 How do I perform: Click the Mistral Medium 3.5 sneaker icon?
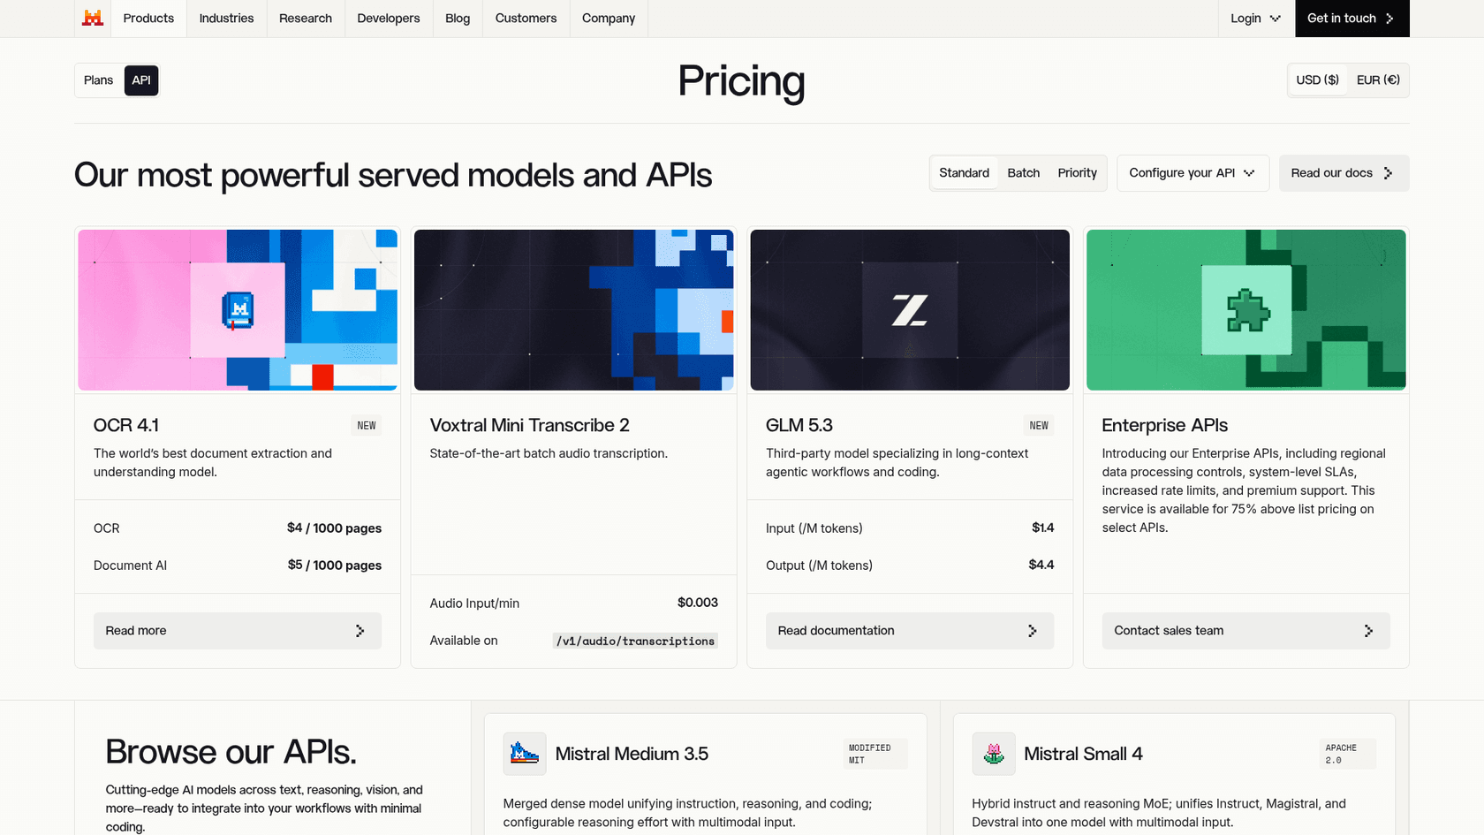click(525, 754)
